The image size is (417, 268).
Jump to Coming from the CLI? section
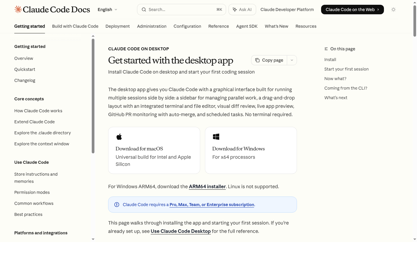(346, 88)
